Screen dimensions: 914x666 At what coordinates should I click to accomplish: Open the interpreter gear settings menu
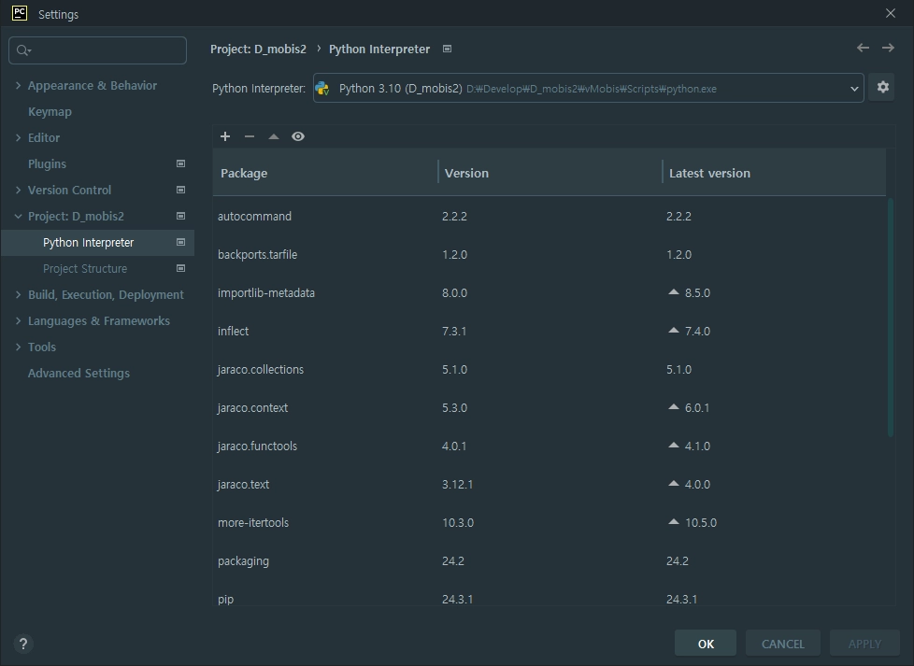[882, 88]
